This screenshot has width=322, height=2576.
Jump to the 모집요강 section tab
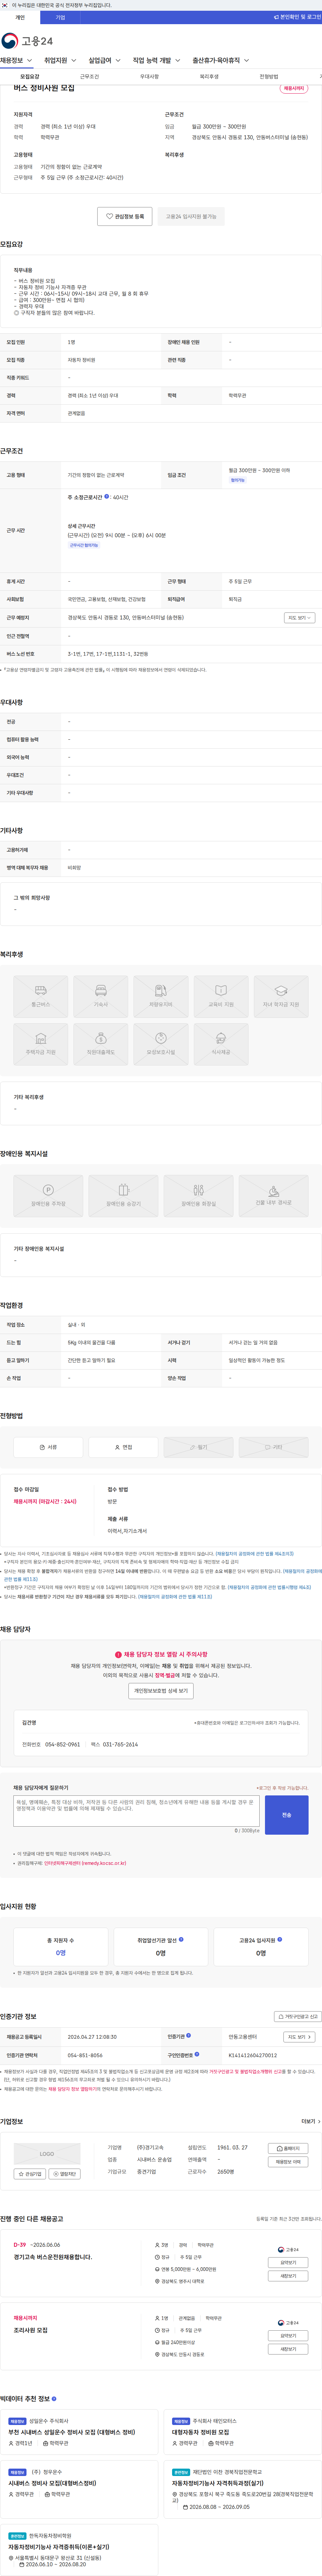tap(30, 76)
